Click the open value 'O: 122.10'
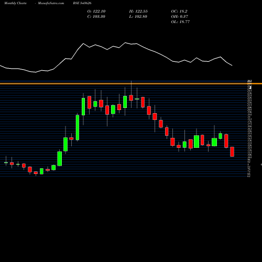262x262 pixels. [96, 12]
